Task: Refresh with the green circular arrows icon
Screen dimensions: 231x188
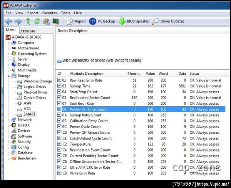Action: 37,21
